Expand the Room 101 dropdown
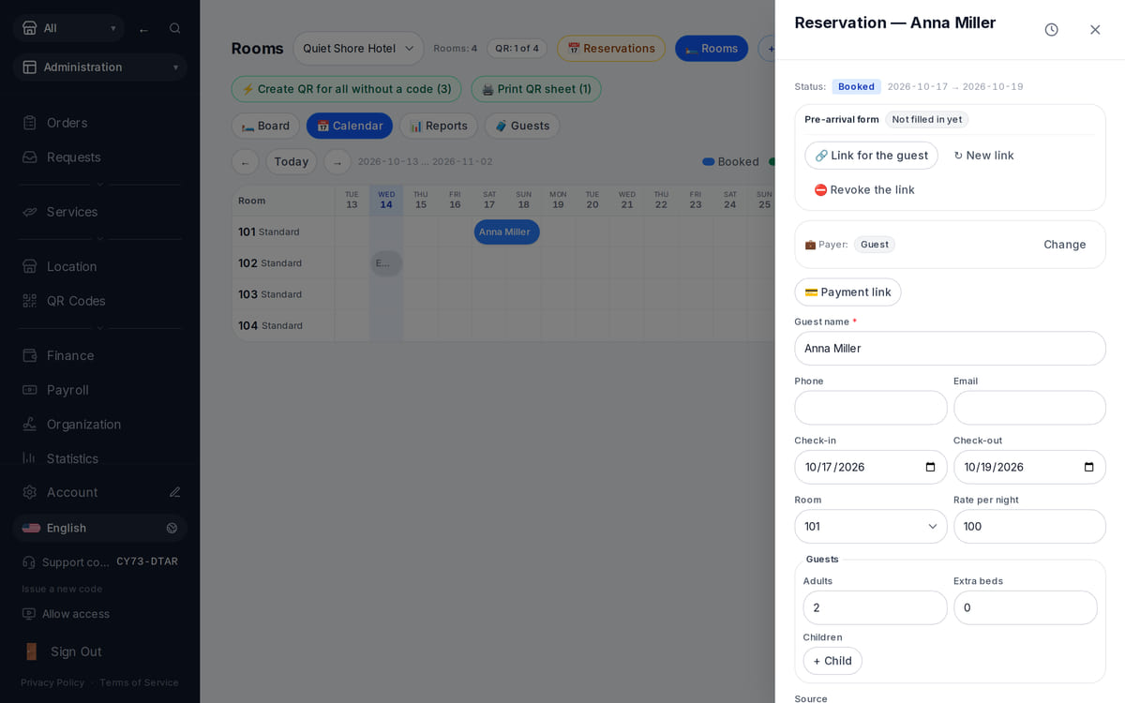1125x703 pixels. click(871, 527)
